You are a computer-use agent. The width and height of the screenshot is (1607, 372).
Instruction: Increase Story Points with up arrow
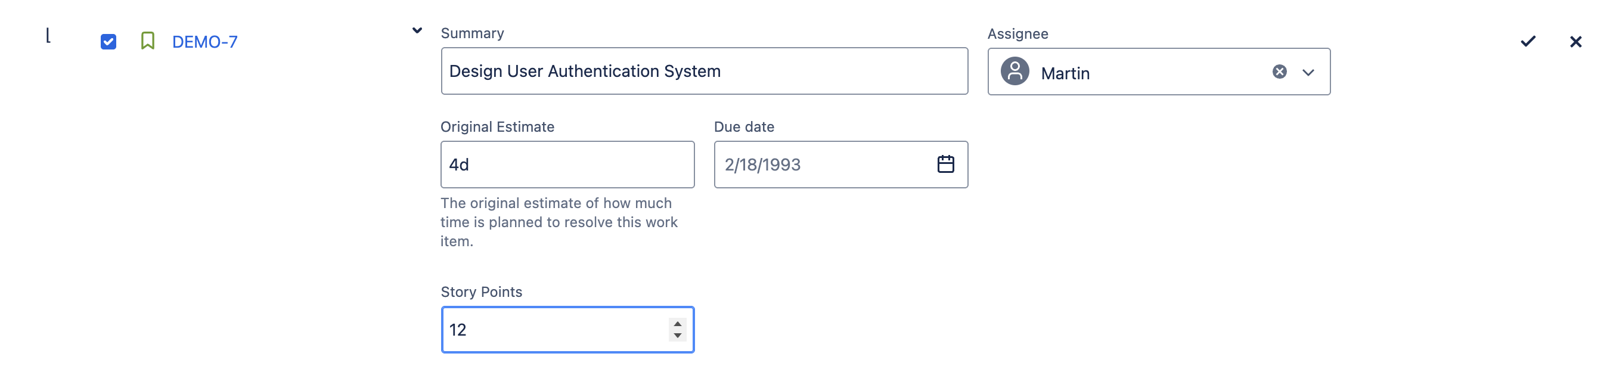click(678, 324)
